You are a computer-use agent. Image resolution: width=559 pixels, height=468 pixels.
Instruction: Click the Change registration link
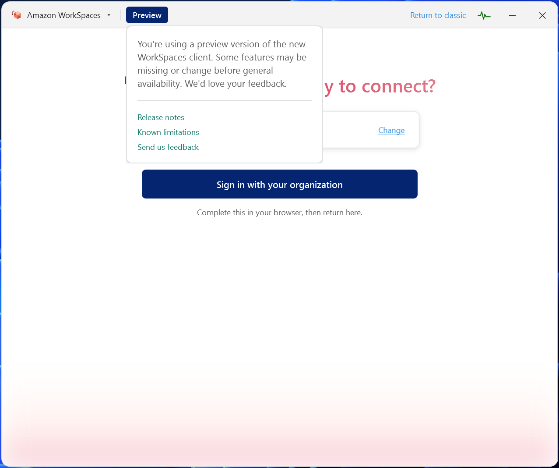[x=391, y=131]
